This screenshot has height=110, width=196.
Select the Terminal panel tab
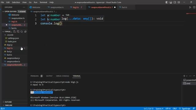(77, 76)
